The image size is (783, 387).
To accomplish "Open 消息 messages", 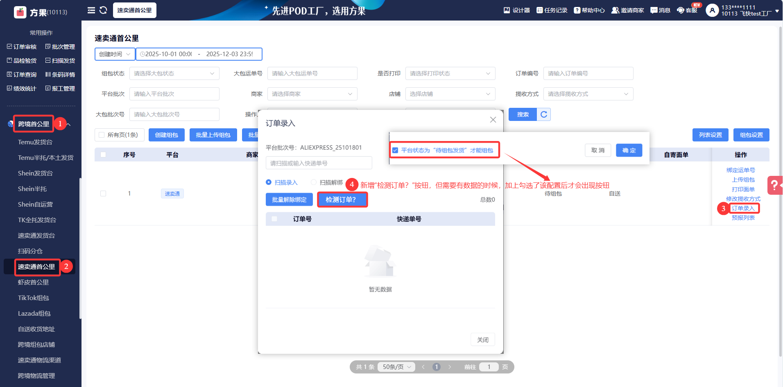I will pyautogui.click(x=660, y=10).
